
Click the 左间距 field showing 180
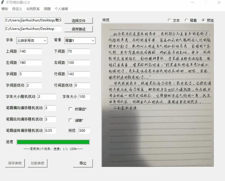[x=30, y=63]
